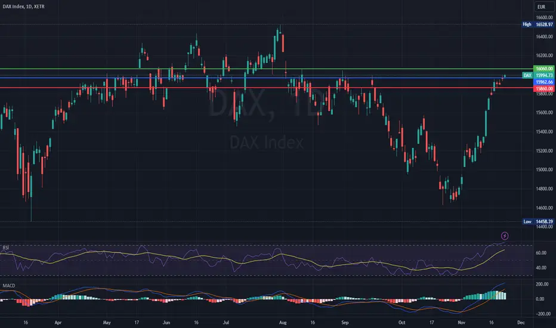Select the Low 14458.39 price label
This screenshot has width=556, height=328.
[x=538, y=221]
